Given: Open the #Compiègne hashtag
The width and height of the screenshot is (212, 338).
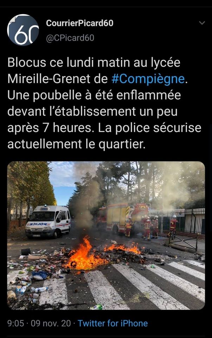Looking at the screenshot, I should pyautogui.click(x=148, y=79).
